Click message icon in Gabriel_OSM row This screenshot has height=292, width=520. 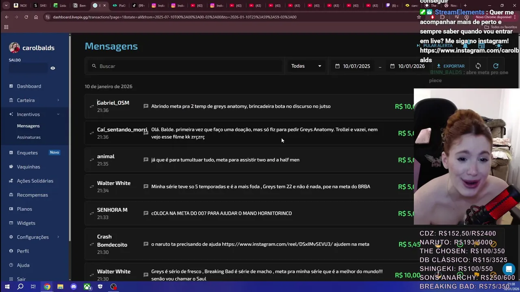pos(146,106)
